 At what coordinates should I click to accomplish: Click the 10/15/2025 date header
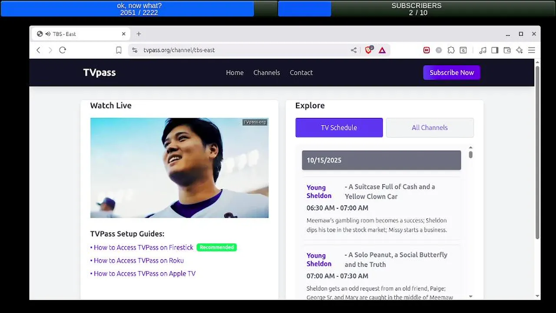[381, 160]
